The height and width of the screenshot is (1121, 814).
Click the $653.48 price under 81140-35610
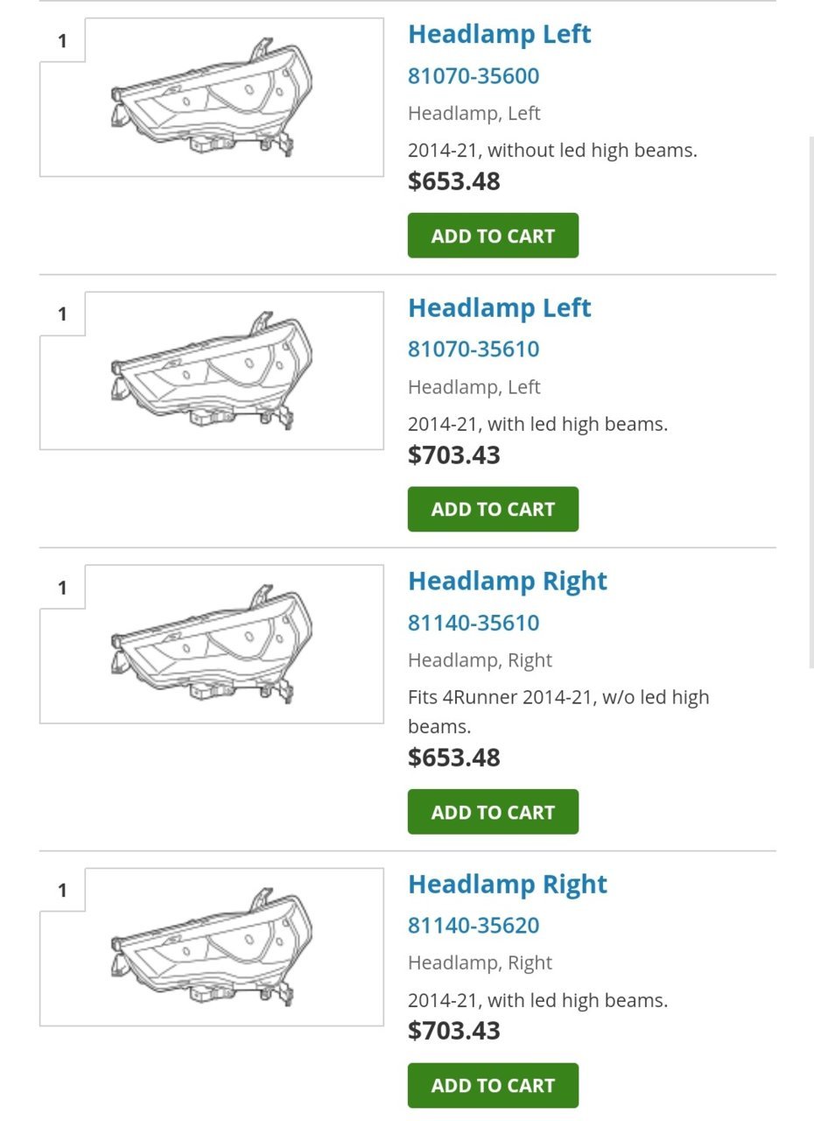tap(454, 758)
